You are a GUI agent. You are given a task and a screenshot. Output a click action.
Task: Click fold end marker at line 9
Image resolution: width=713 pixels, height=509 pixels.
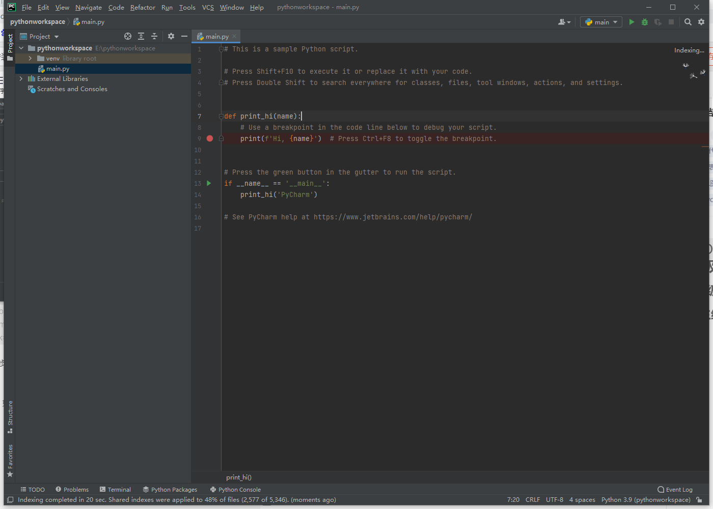pos(221,138)
